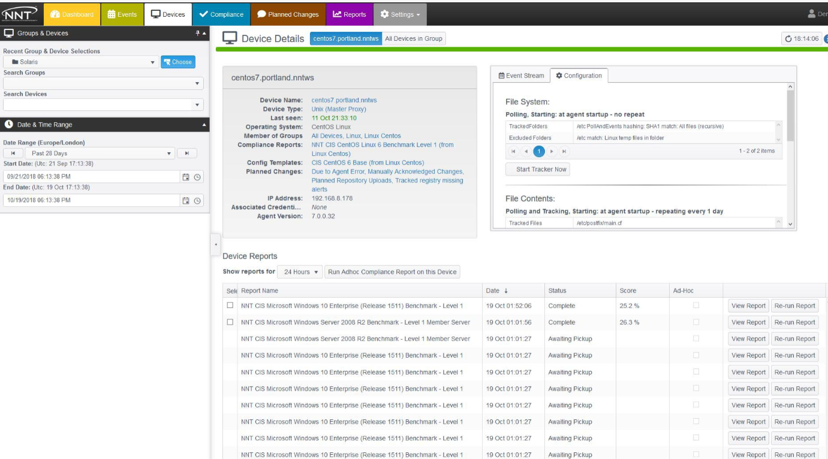The height and width of the screenshot is (459, 828).
Task: Tick Select checkbox for the 01:52:06 report
Action: click(x=230, y=306)
